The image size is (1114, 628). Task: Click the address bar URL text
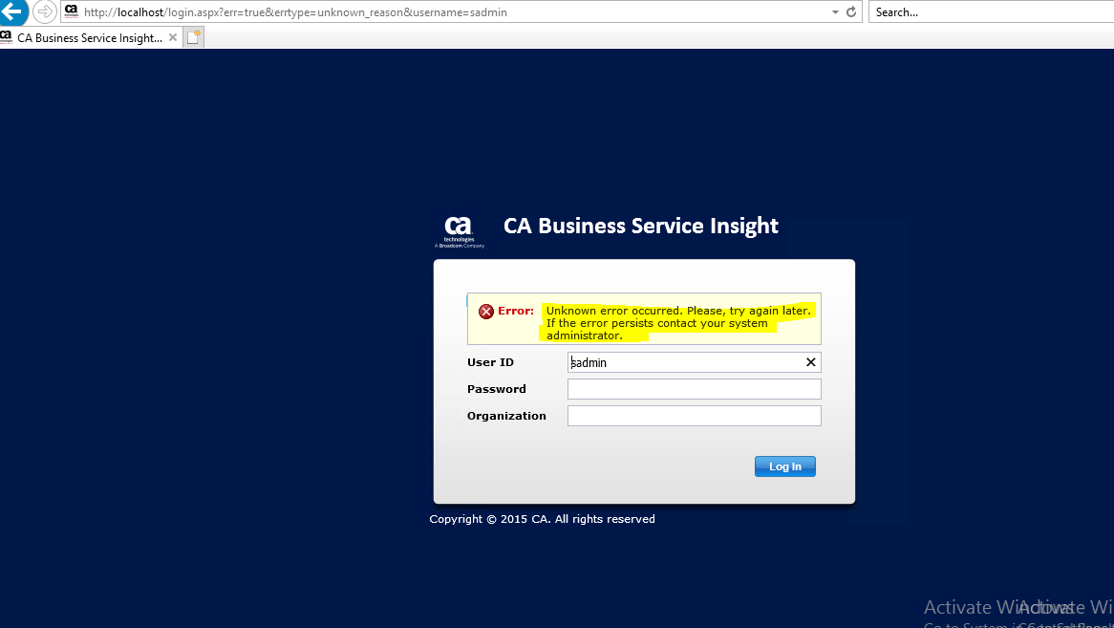[x=295, y=12]
